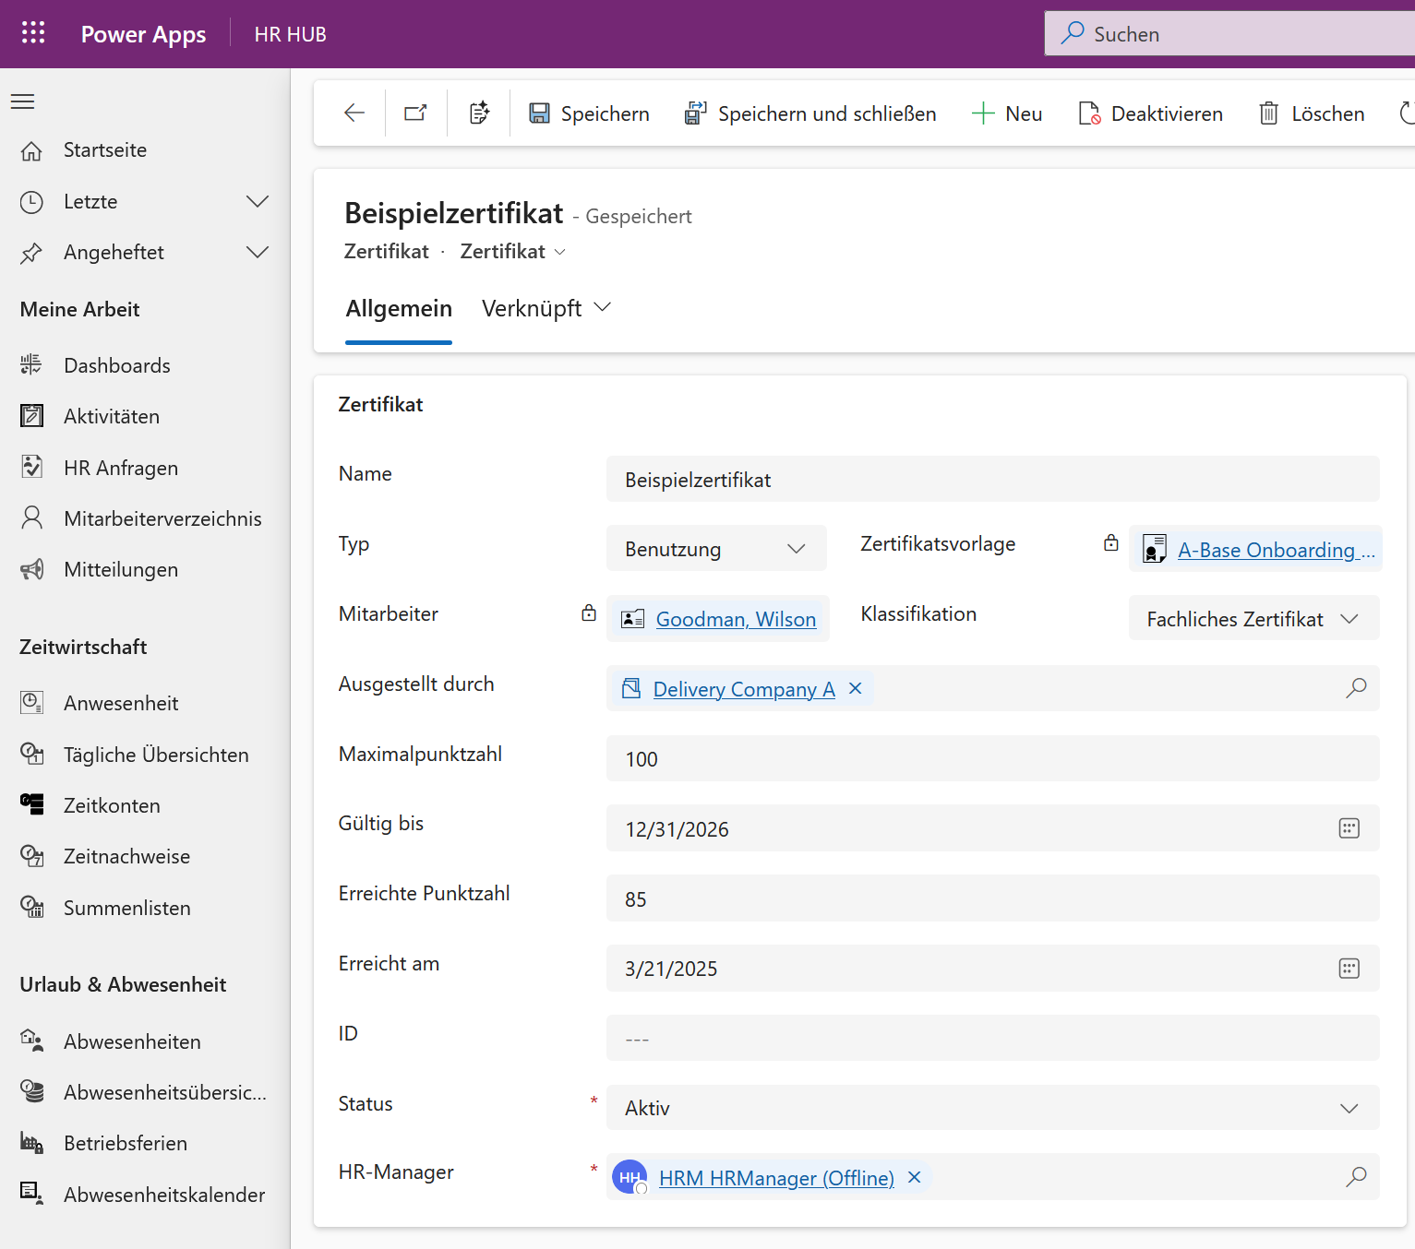
Task: Remove Delivery Company A with X icon
Action: click(x=856, y=689)
